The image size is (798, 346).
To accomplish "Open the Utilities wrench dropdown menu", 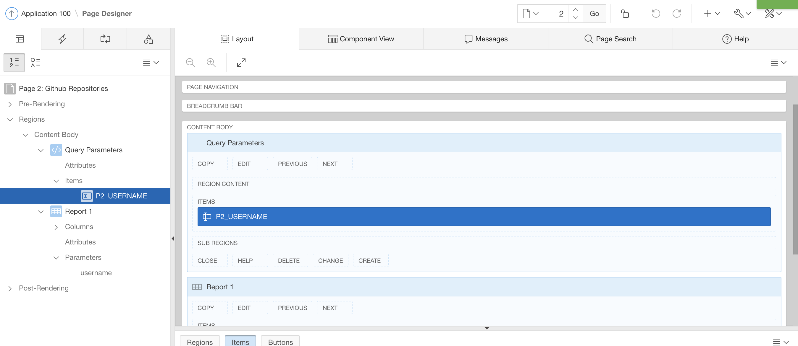I will [742, 14].
